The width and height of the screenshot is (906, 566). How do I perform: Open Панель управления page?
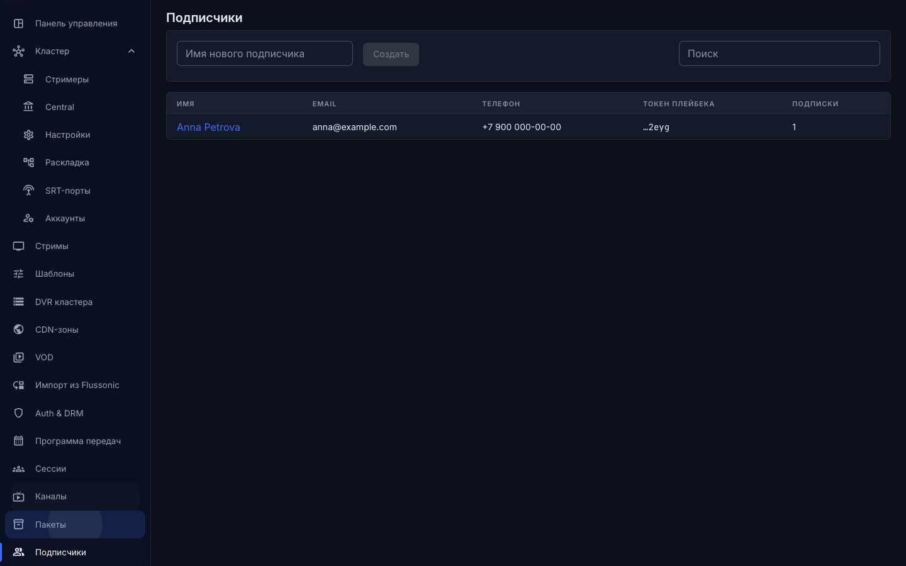[x=75, y=23]
